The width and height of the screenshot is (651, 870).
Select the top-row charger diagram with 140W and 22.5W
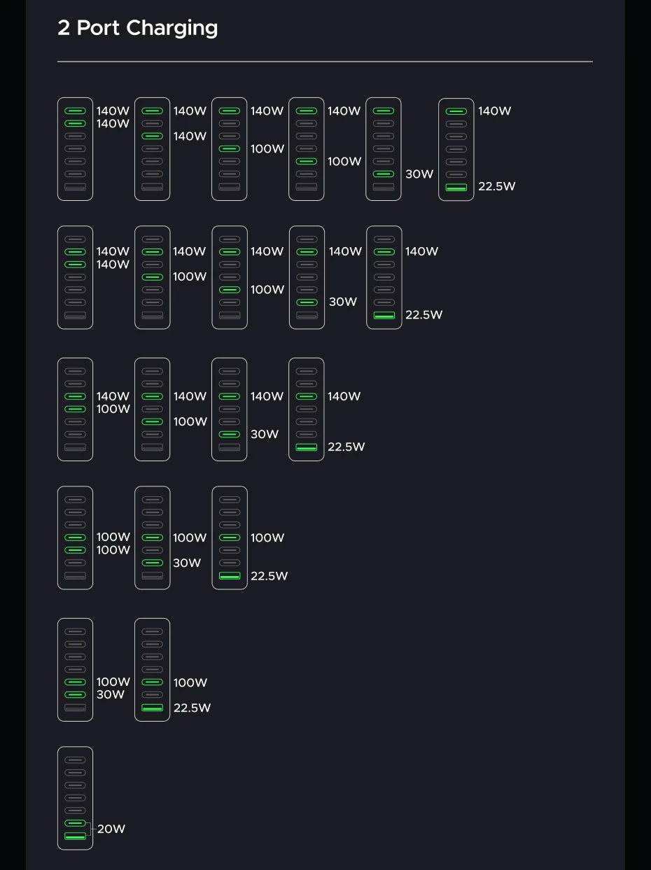click(456, 149)
